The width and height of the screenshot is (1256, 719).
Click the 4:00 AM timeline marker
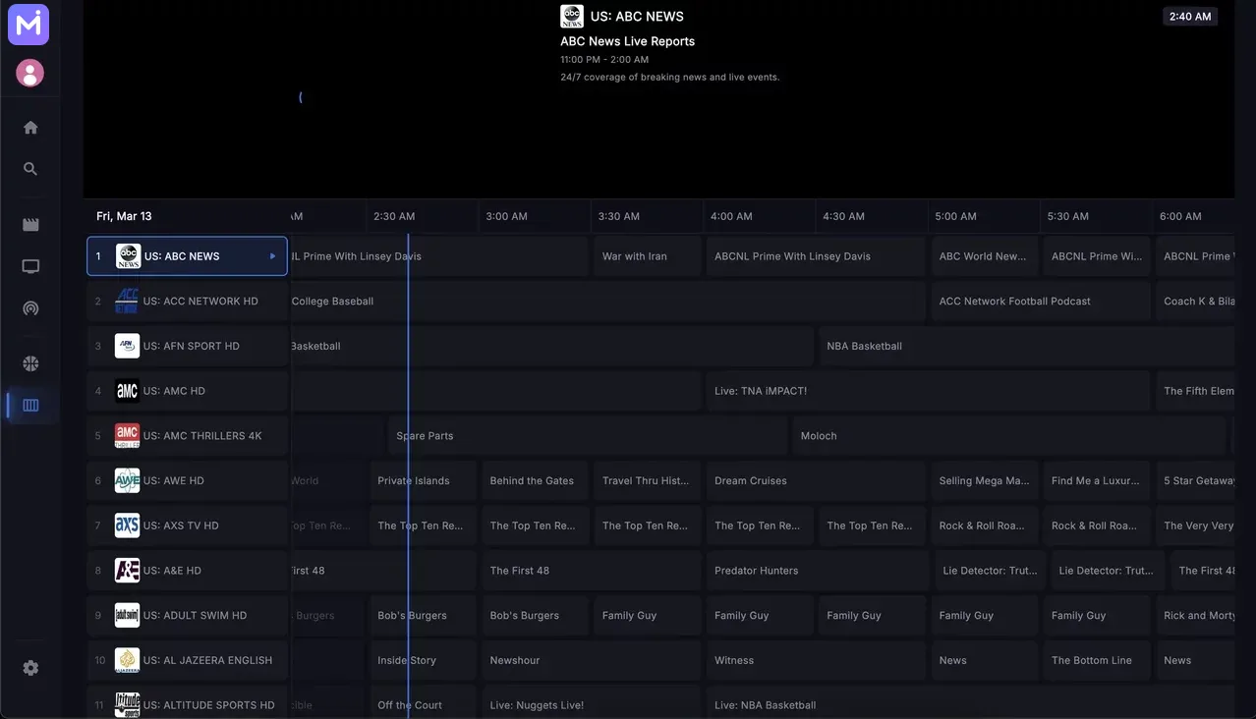(x=731, y=216)
